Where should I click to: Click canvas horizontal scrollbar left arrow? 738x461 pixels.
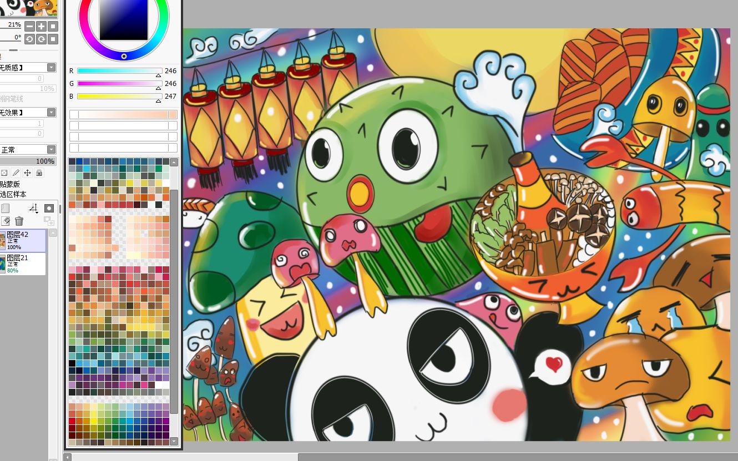[68, 457]
